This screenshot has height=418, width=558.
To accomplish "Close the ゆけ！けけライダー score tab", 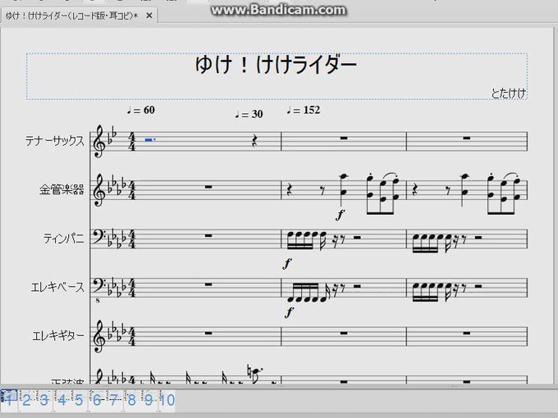I will tap(149, 16).
